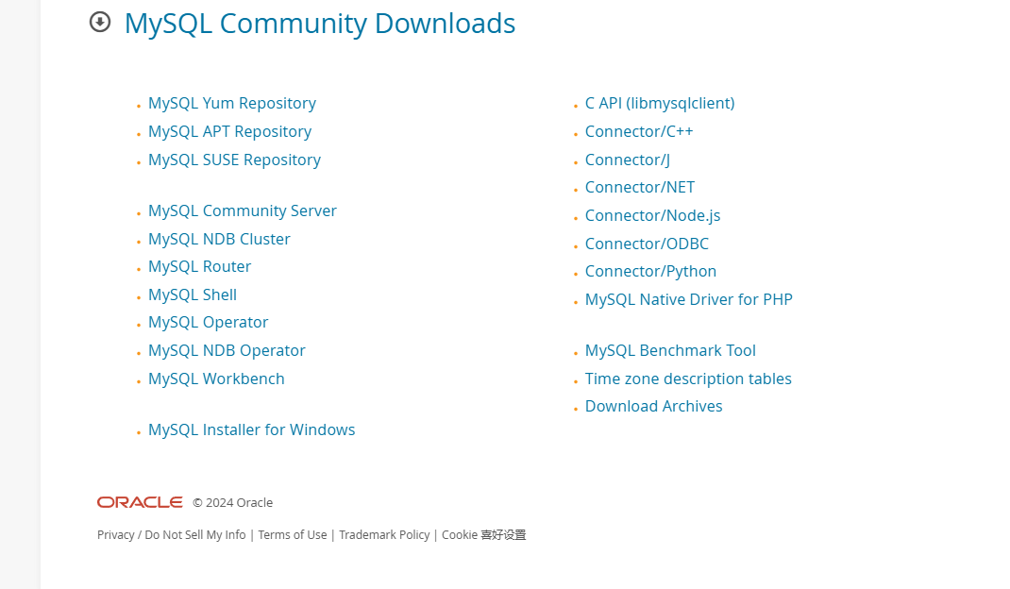The image size is (1010, 589).
Task: Open Connector/J link
Action: pyautogui.click(x=628, y=160)
